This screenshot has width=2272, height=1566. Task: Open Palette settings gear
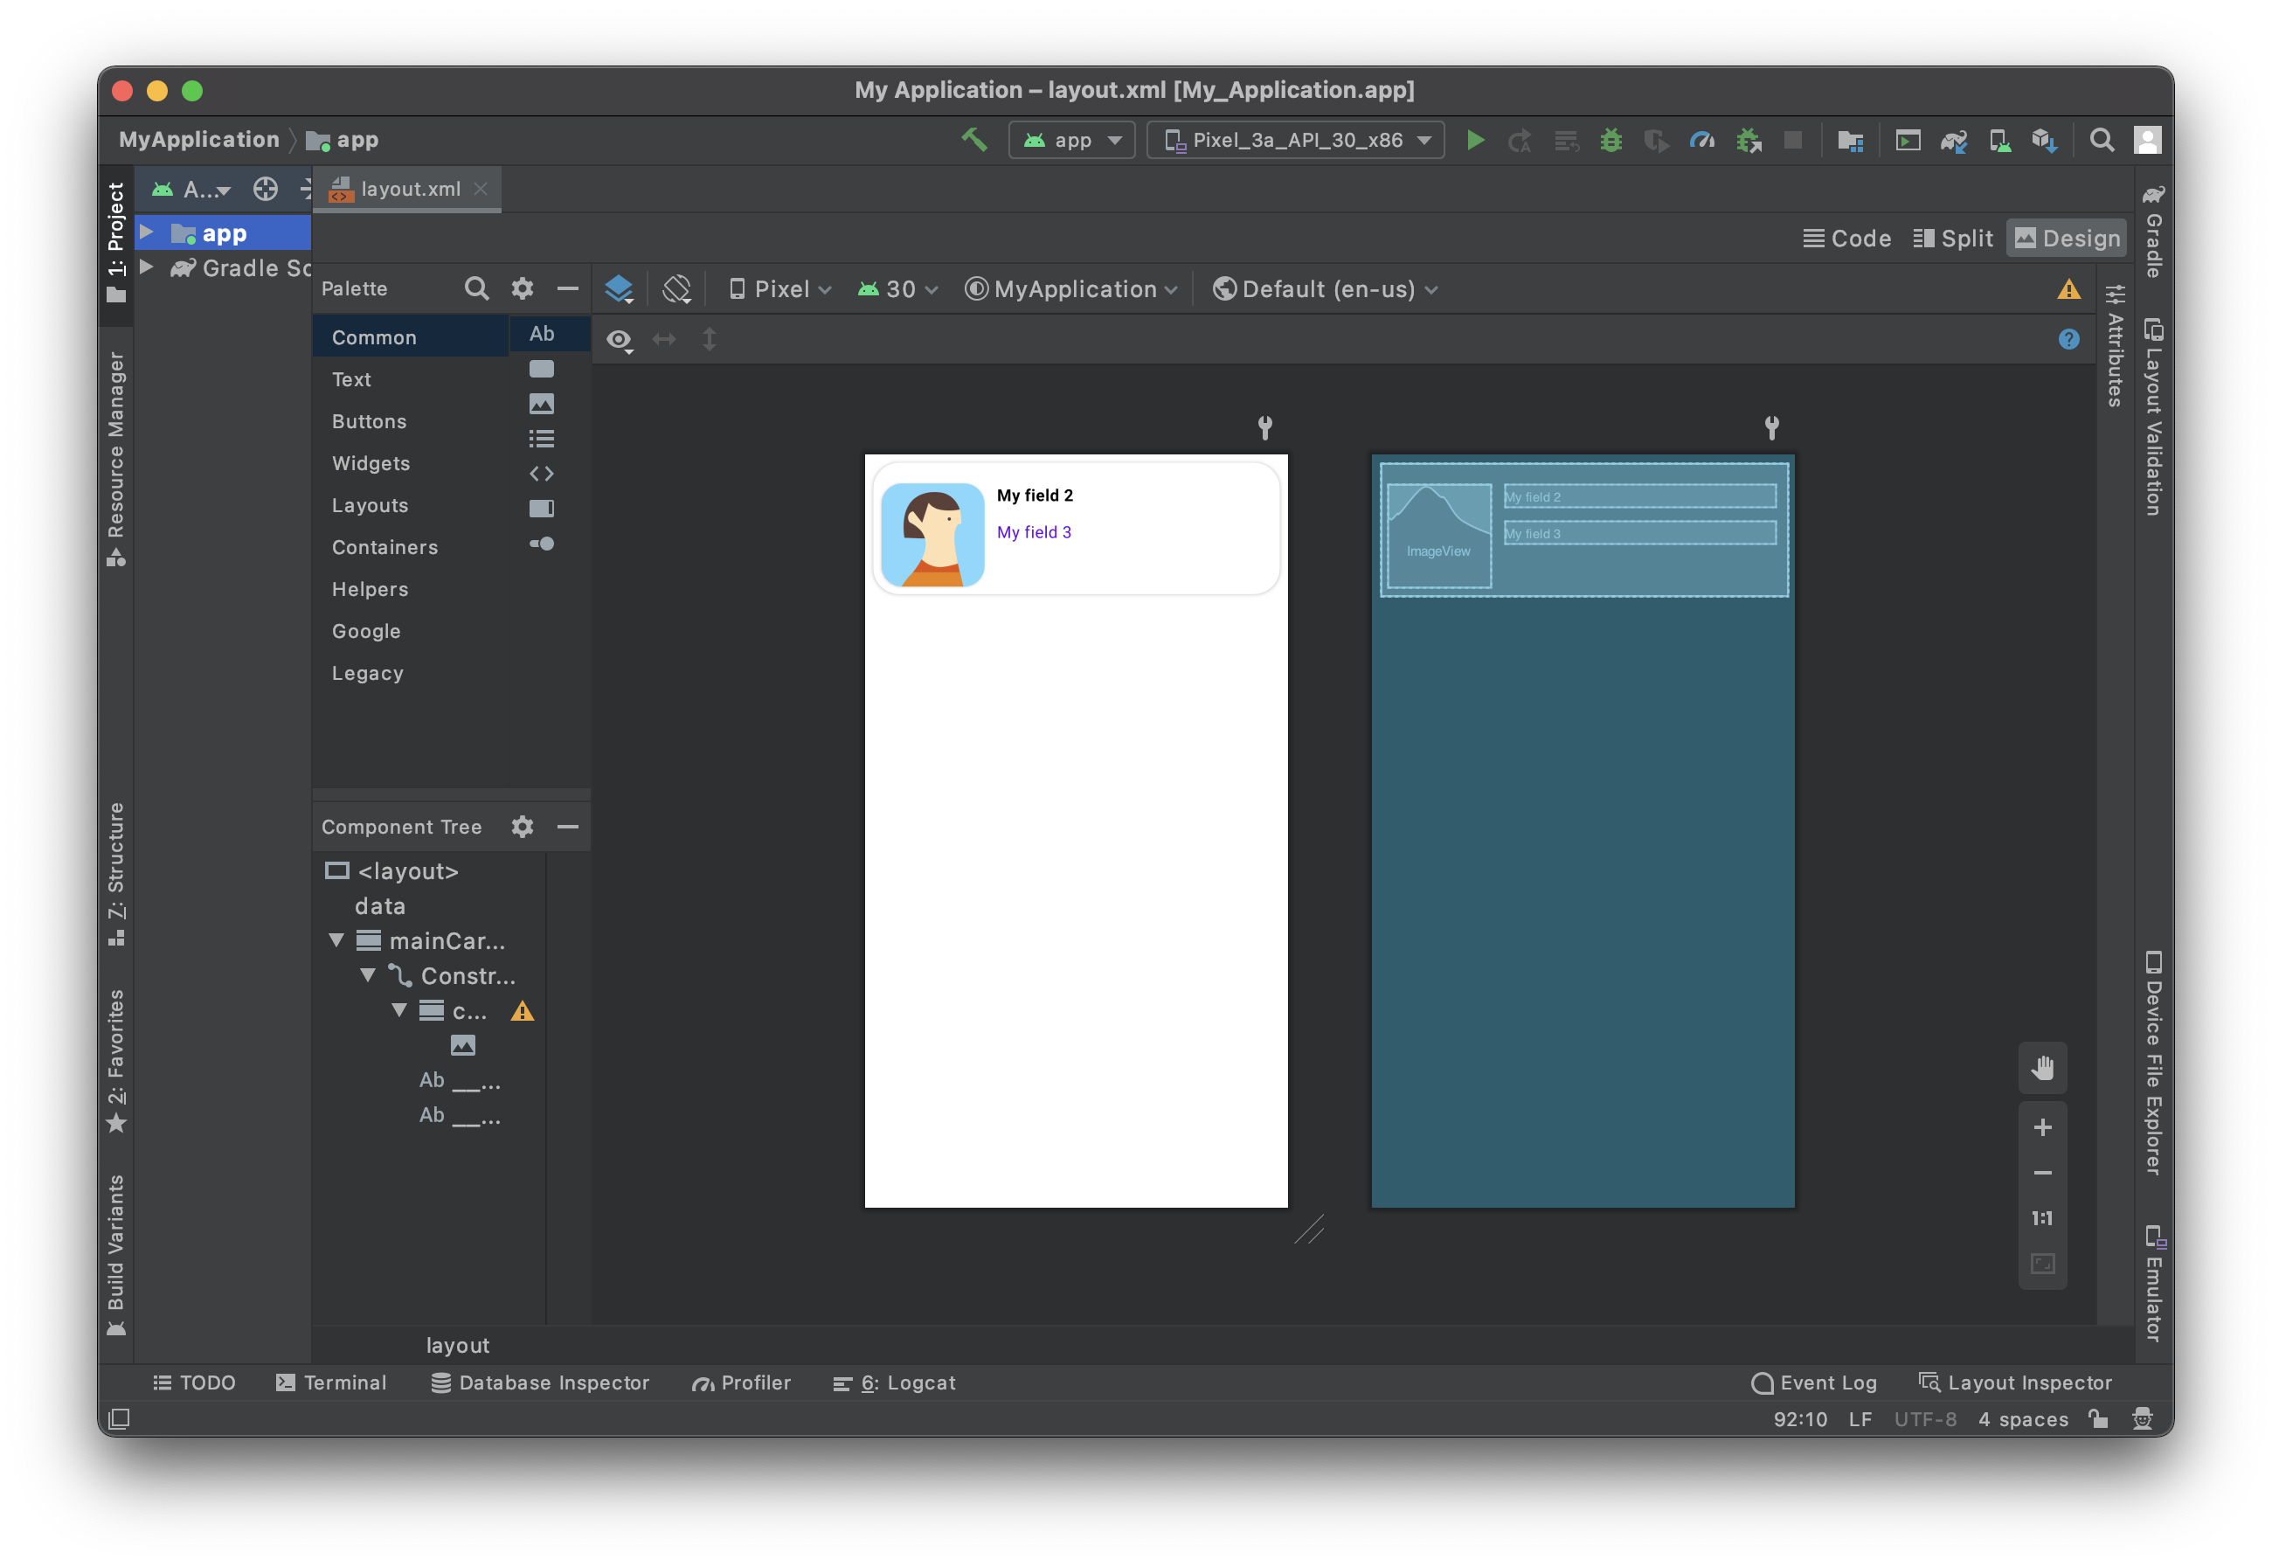click(x=522, y=288)
